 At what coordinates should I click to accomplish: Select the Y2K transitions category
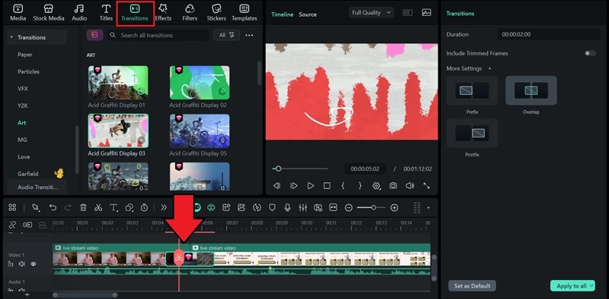click(23, 105)
